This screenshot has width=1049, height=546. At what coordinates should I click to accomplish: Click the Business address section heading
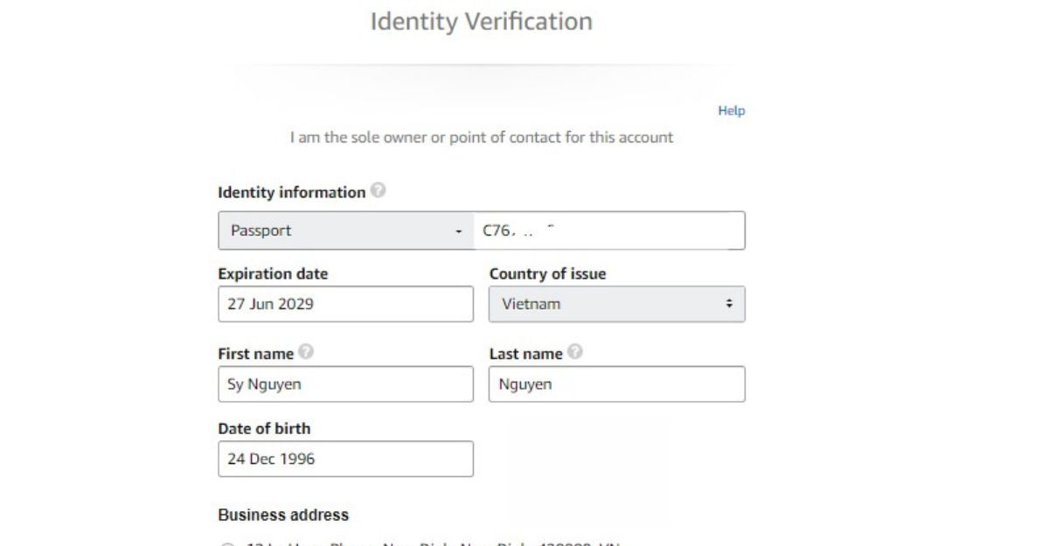click(x=283, y=515)
